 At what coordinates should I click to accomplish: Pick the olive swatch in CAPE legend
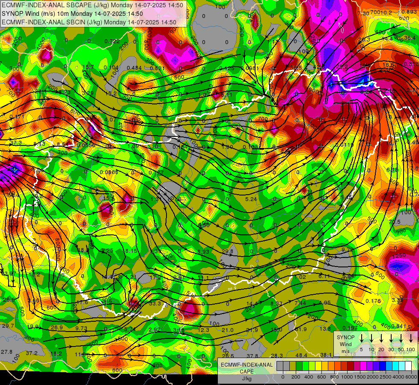click(293, 366)
